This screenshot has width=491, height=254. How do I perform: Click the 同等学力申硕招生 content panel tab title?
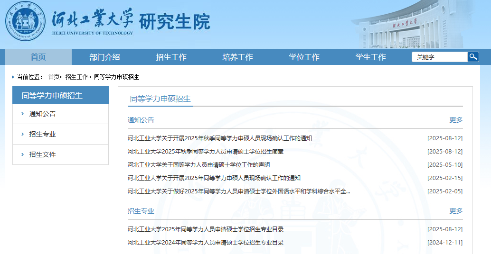point(161,99)
